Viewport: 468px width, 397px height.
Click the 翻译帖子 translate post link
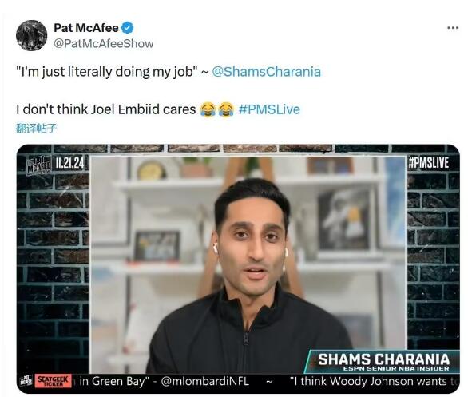36,128
